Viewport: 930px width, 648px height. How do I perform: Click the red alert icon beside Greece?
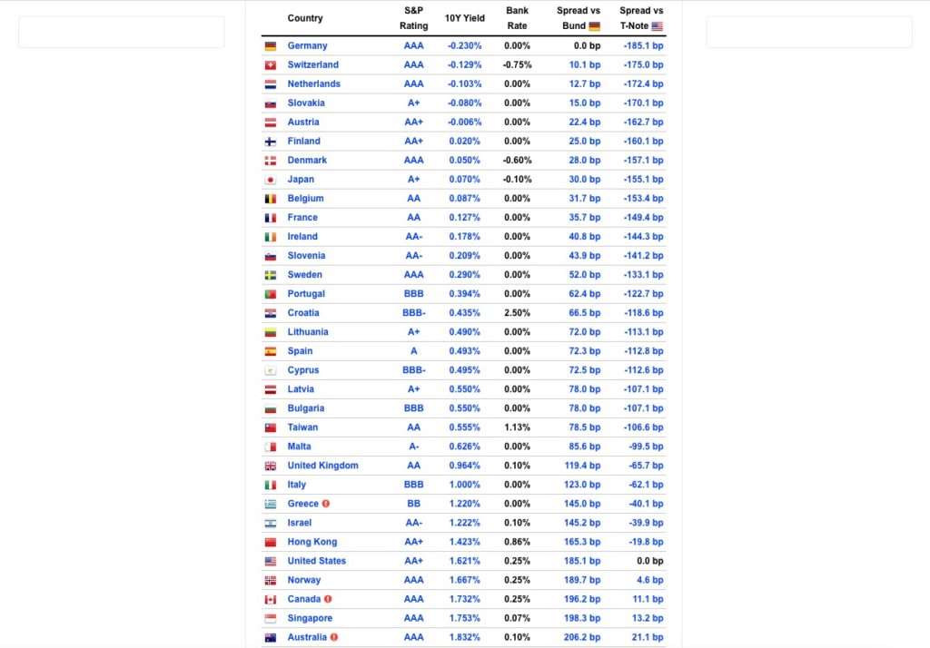326,504
